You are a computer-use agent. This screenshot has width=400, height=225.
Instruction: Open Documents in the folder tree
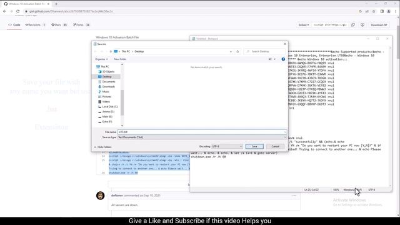click(x=109, y=82)
